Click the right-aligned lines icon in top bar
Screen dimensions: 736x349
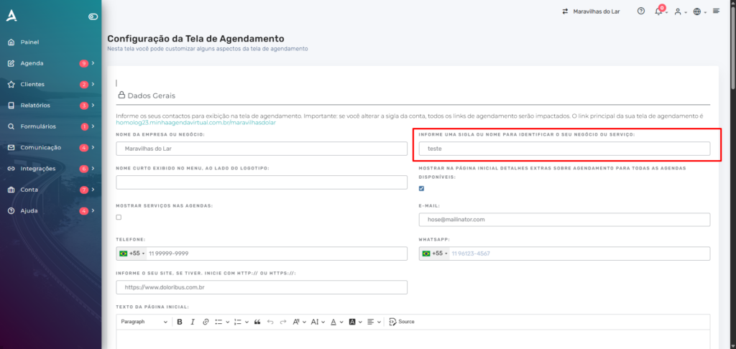pyautogui.click(x=717, y=11)
